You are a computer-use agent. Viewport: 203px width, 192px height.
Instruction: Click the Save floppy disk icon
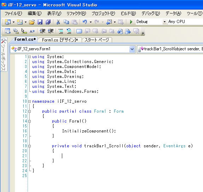pos(40,22)
